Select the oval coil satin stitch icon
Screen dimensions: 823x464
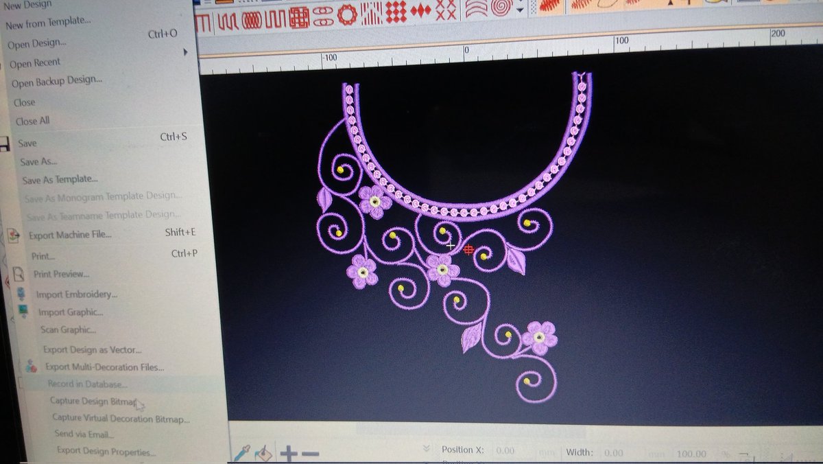pyautogui.click(x=252, y=21)
